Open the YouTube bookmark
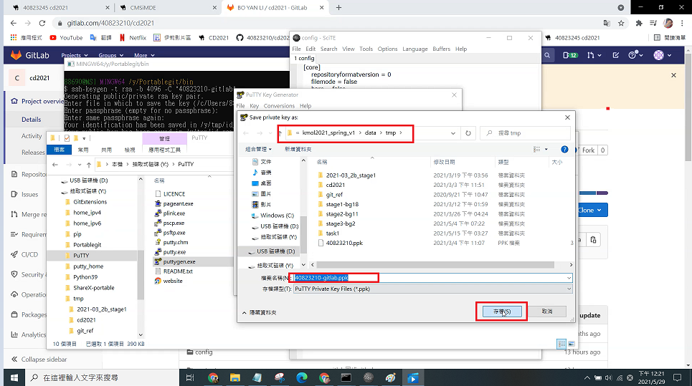Viewport: 692px width, 386px height. coord(66,38)
